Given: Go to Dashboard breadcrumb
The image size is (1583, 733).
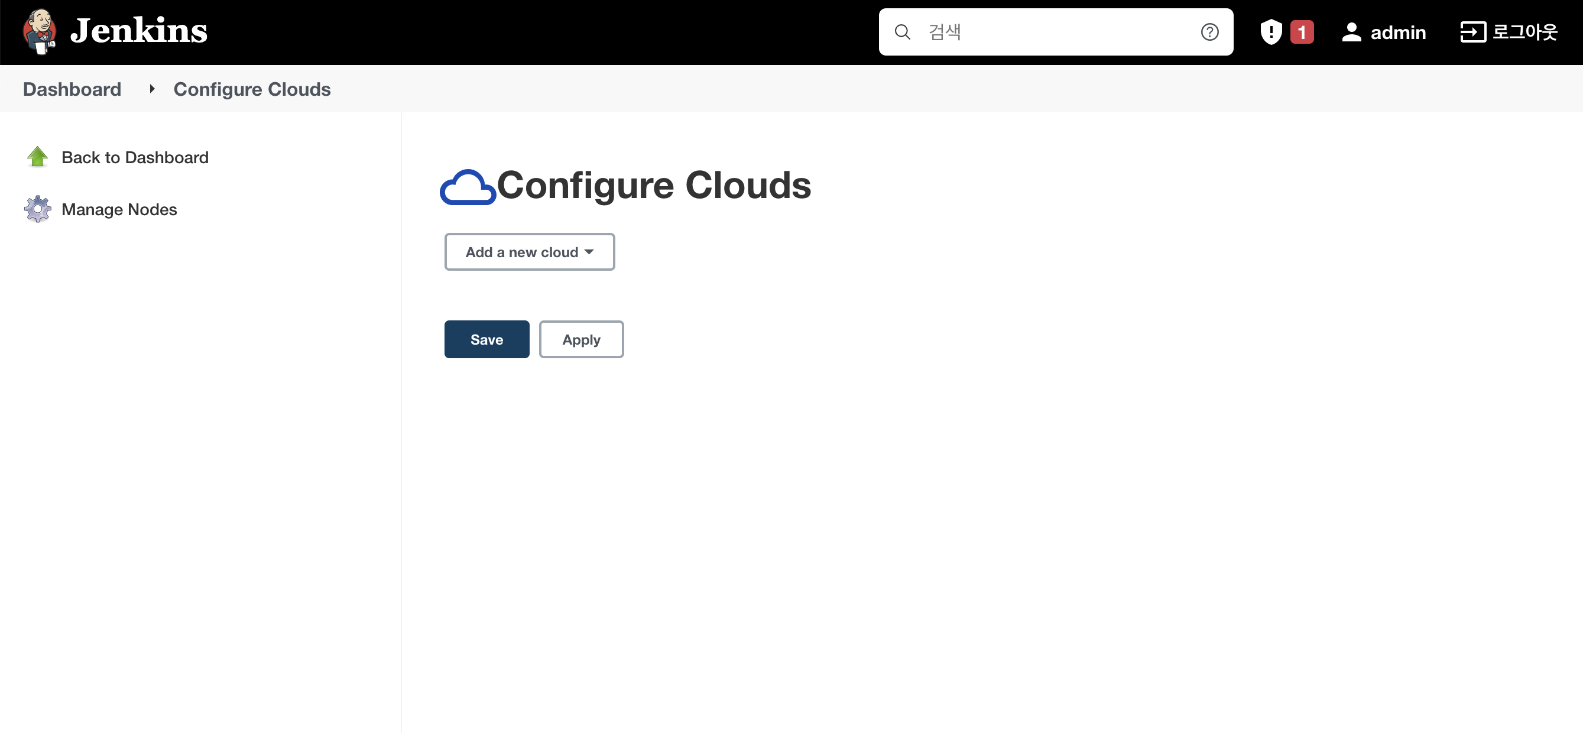Looking at the screenshot, I should 72,89.
